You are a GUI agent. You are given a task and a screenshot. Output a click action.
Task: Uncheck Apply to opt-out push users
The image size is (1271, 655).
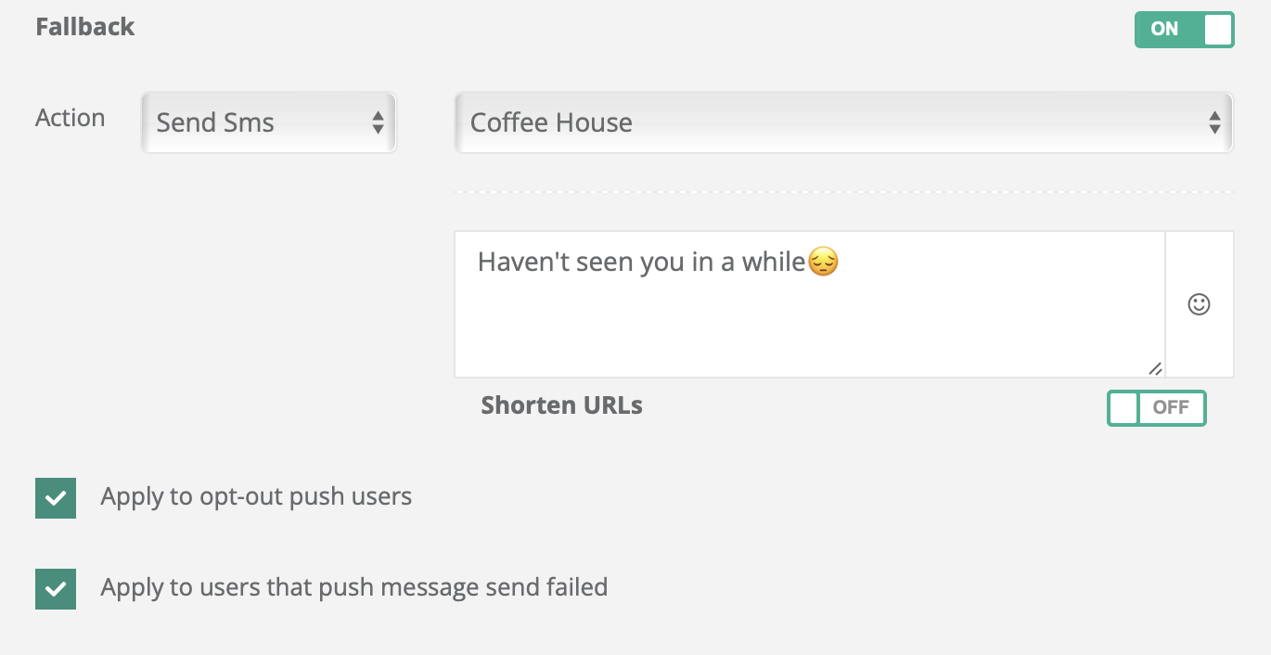[x=56, y=498]
